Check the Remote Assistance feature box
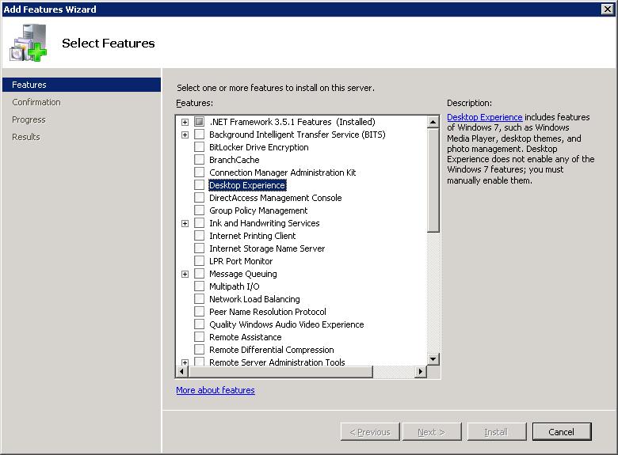Image resolution: width=618 pixels, height=455 pixels. 199,337
